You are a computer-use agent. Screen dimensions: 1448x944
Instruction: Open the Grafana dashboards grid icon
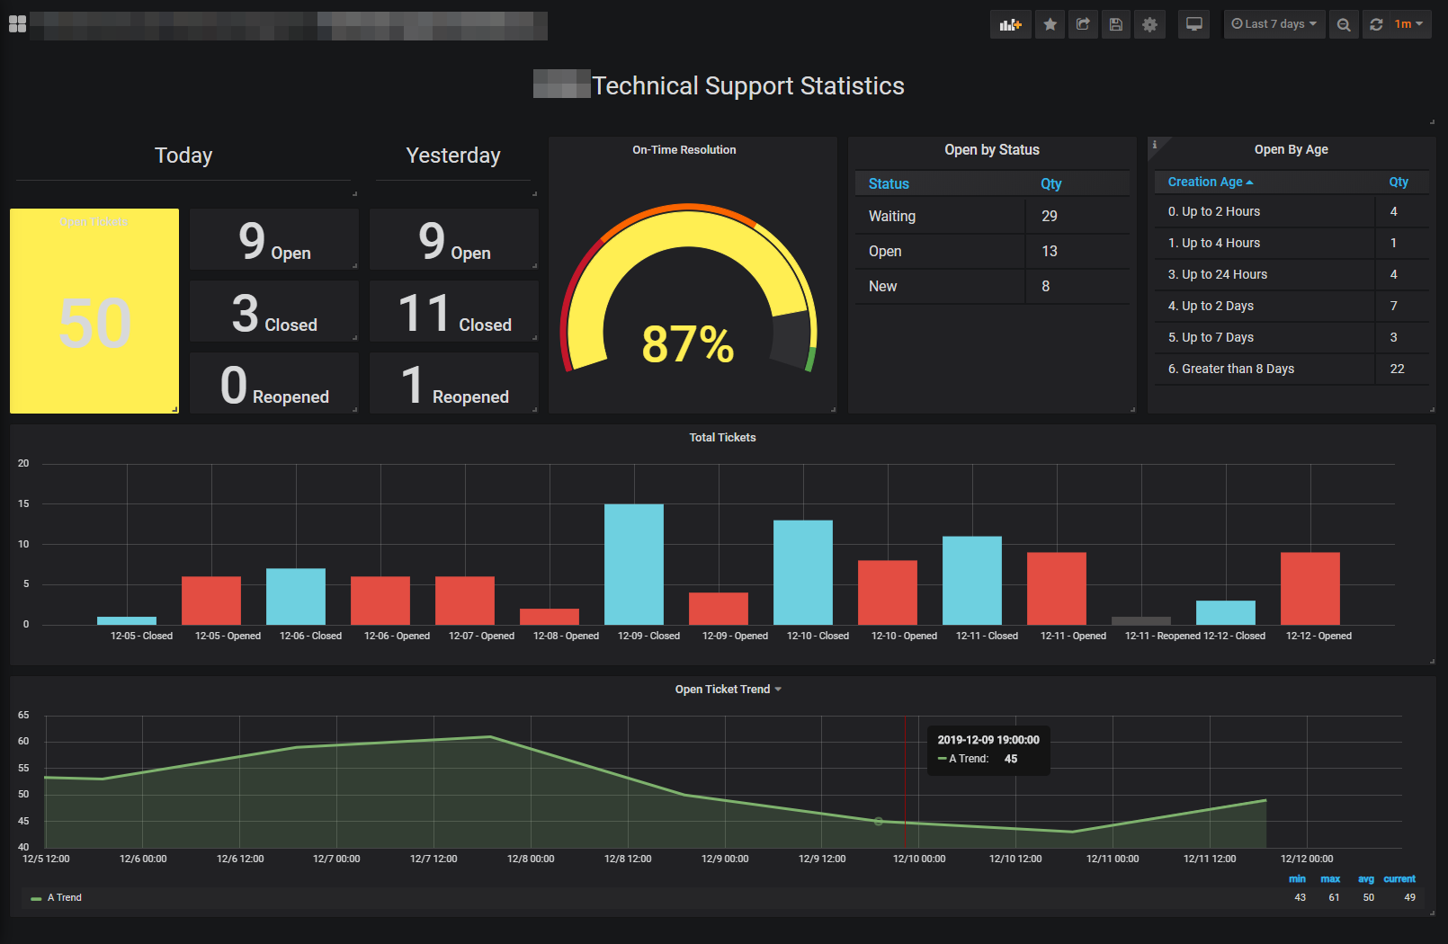click(x=17, y=24)
